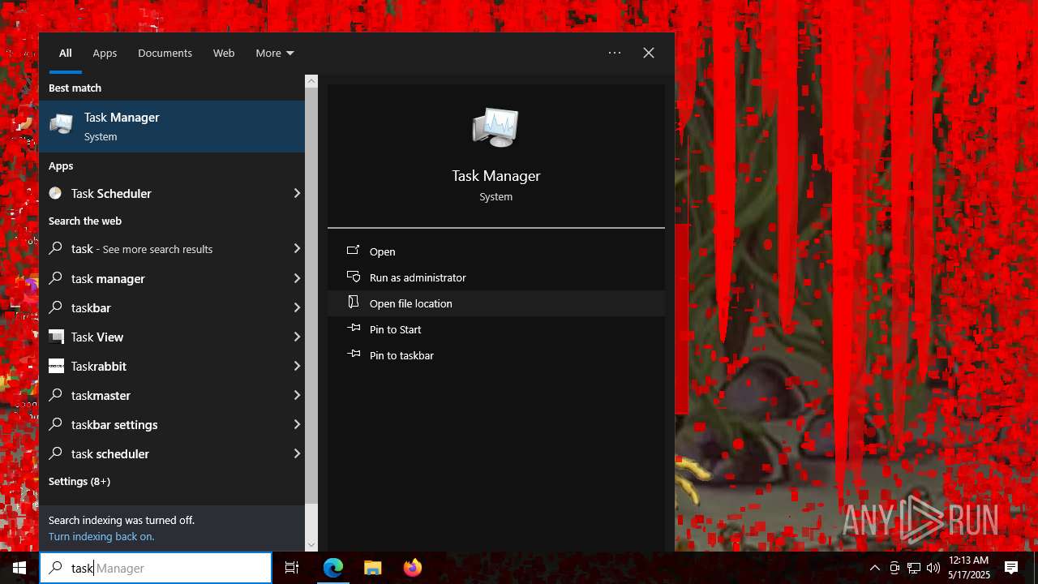Choose Open in the Task Manager actions

[x=496, y=251]
